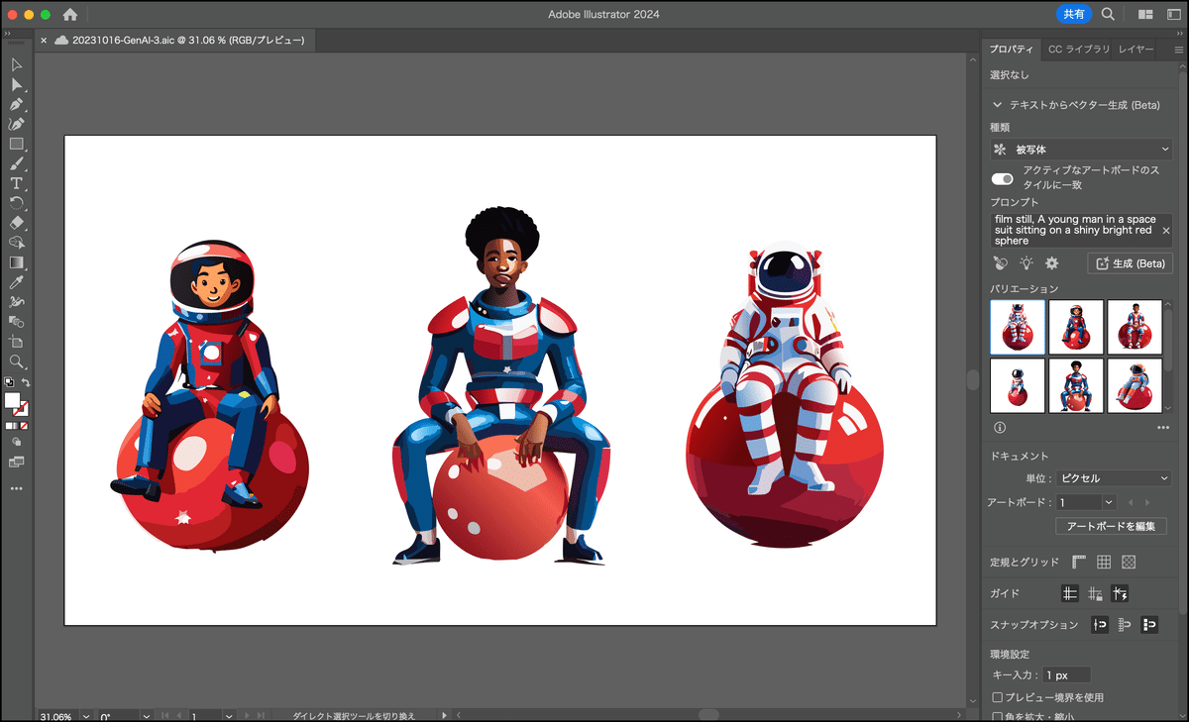
Task: Switch to the レイヤー tab
Action: tap(1135, 49)
